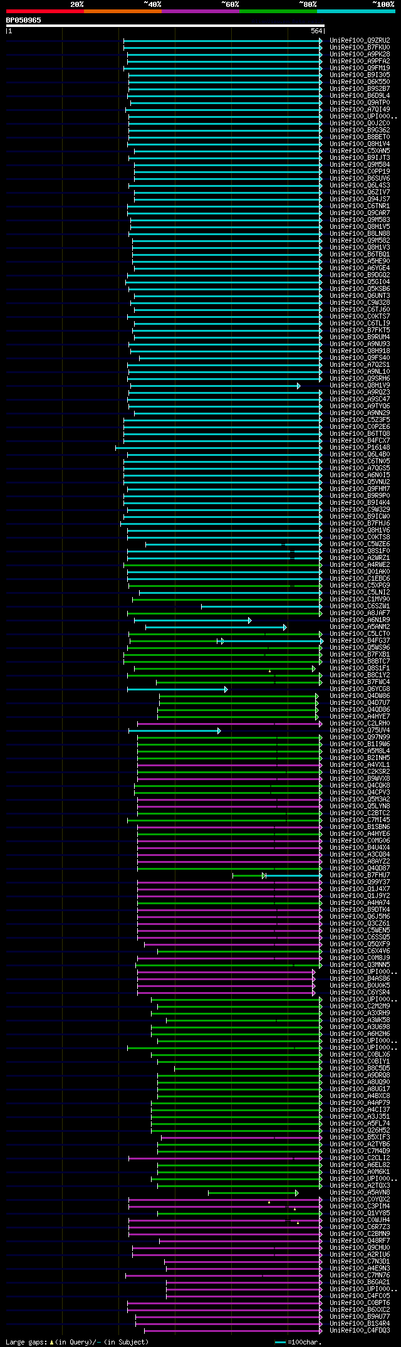Click the query end position 564
This screenshot has height=1347, width=401.
316,31
